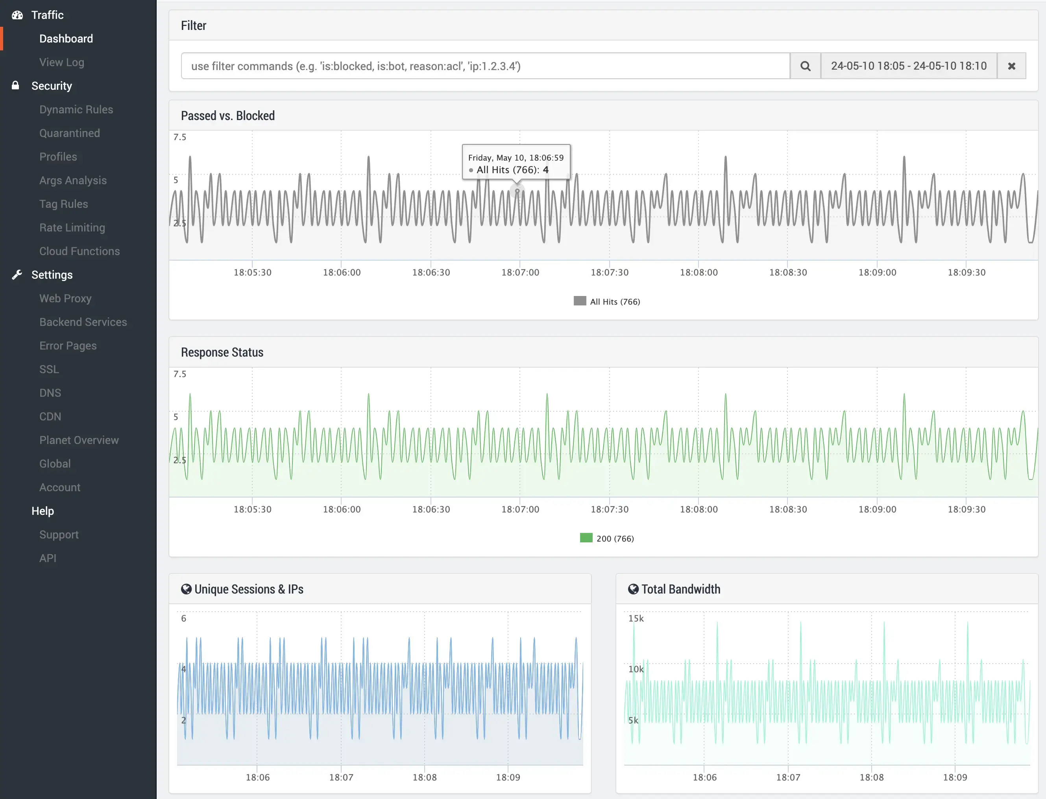Open Planet Overview
This screenshot has width=1046, height=799.
(x=79, y=440)
